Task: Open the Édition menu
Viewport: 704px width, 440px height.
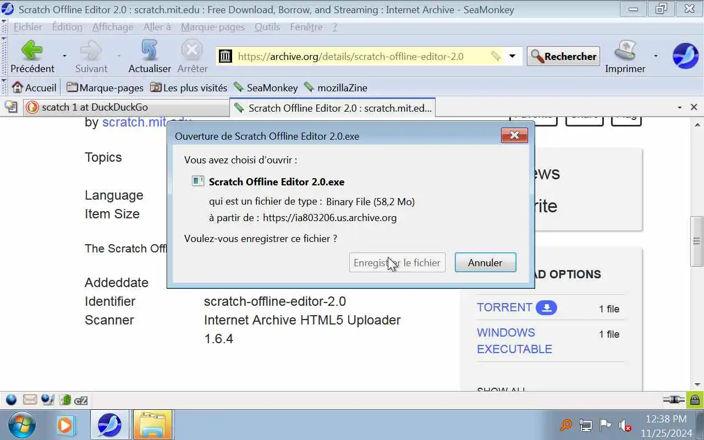Action: [67, 27]
